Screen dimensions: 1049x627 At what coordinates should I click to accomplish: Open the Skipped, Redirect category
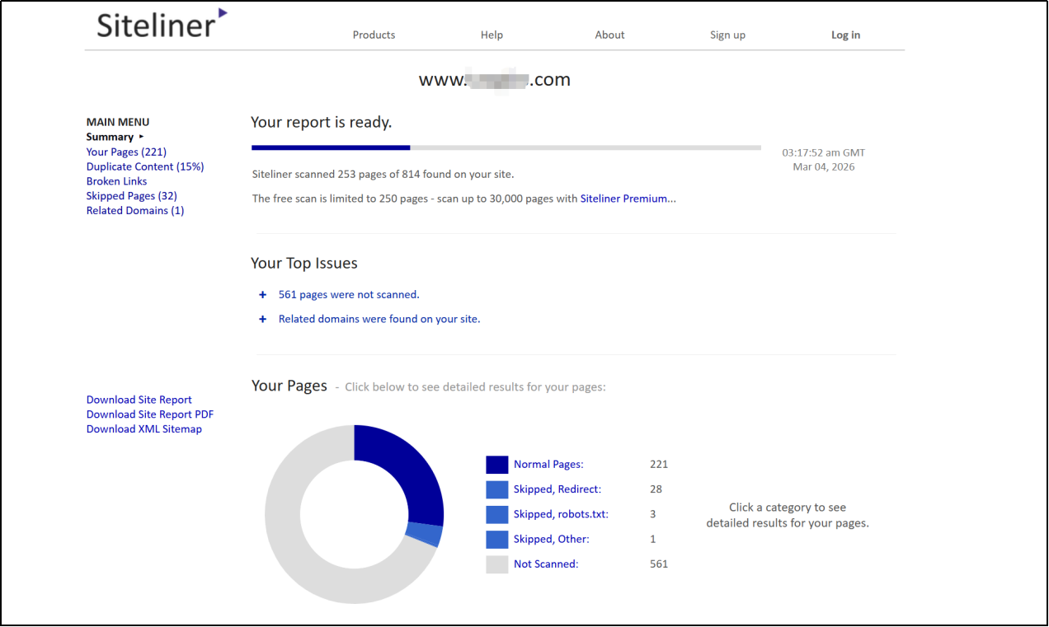(x=557, y=489)
